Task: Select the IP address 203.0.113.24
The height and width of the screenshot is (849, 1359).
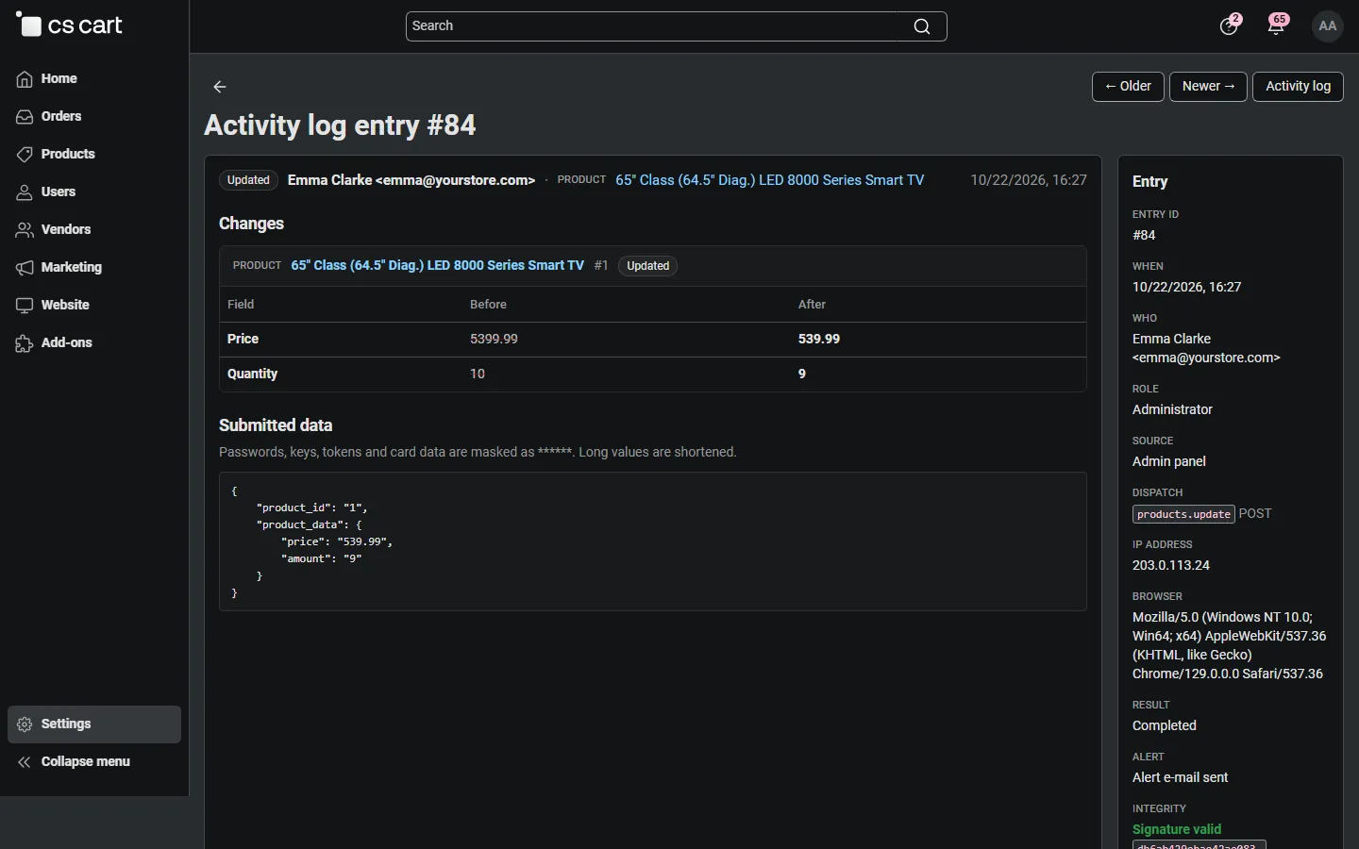Action: click(1171, 565)
